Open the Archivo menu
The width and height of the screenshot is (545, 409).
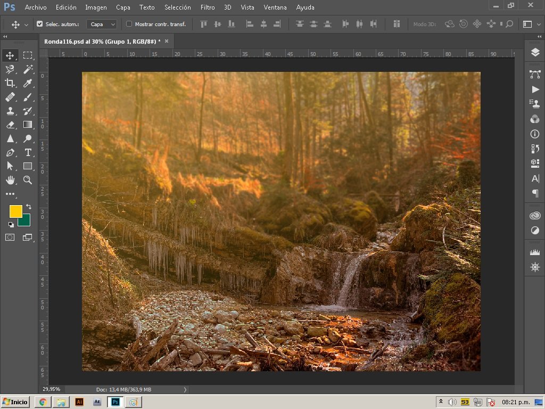click(x=36, y=7)
